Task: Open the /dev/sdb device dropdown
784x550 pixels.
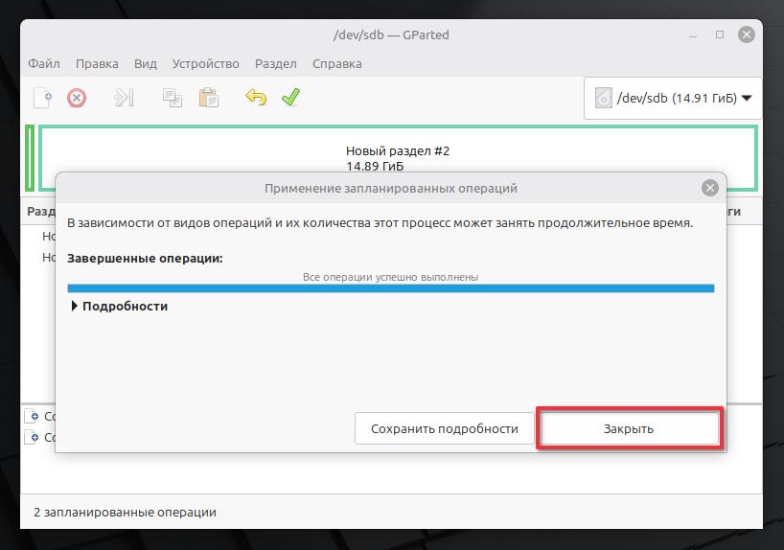Action: tap(673, 98)
